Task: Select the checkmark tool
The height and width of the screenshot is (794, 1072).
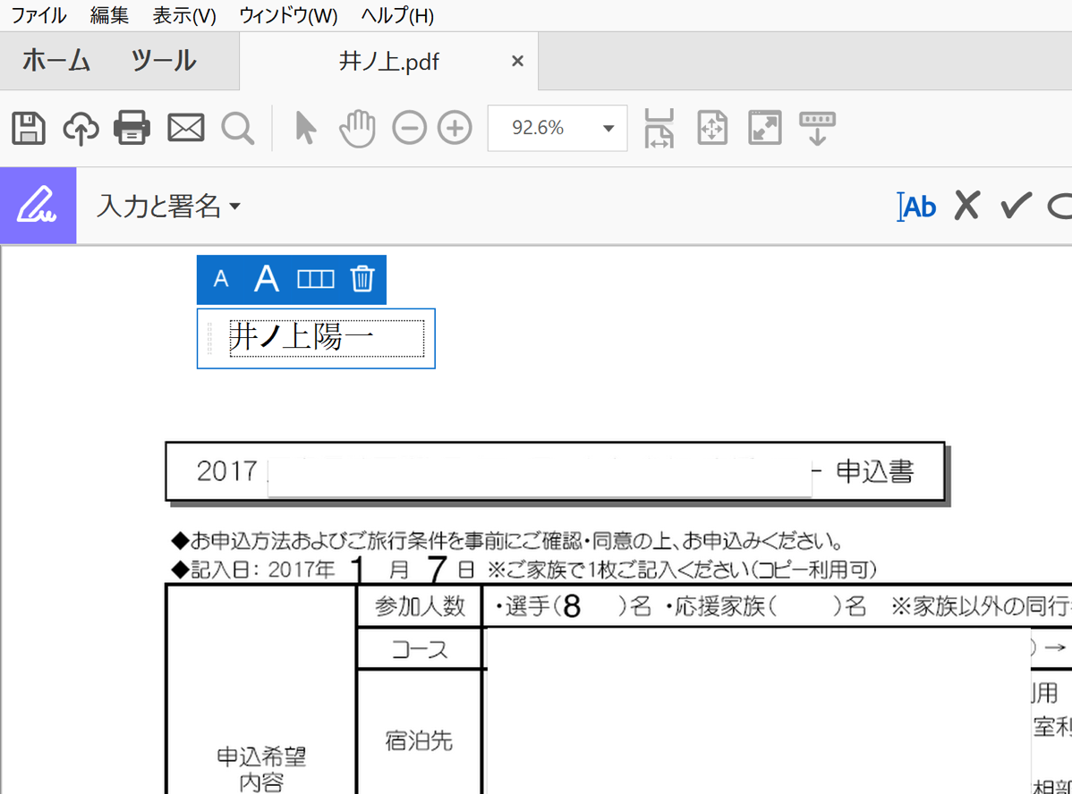Action: coord(1016,206)
